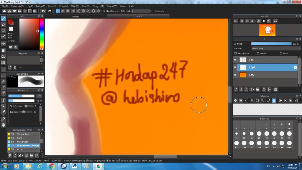Adjust the Dễ trộn màu slider
Screen dimensions: 302x170
pyautogui.click(x=26, y=106)
